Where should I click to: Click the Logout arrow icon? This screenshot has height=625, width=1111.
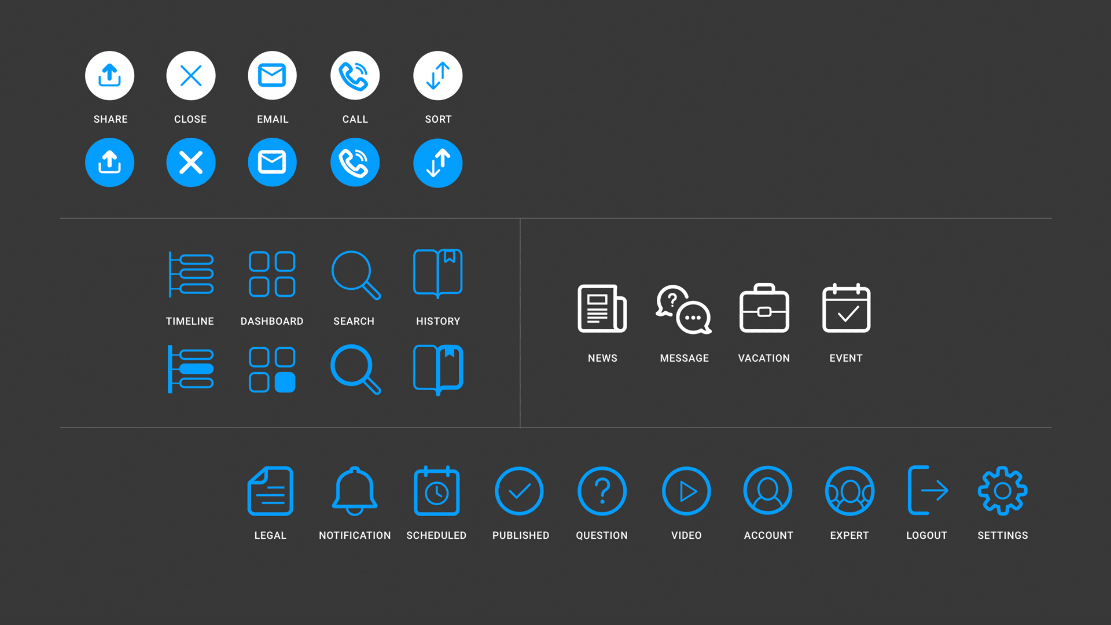[927, 490]
